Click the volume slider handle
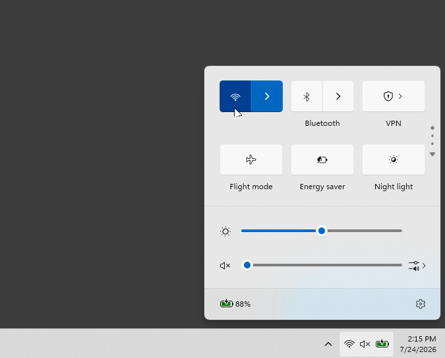 click(247, 265)
